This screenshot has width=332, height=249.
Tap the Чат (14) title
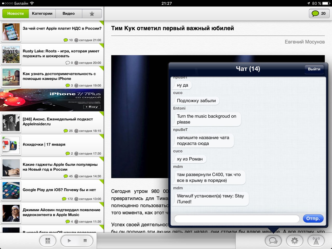(248, 69)
